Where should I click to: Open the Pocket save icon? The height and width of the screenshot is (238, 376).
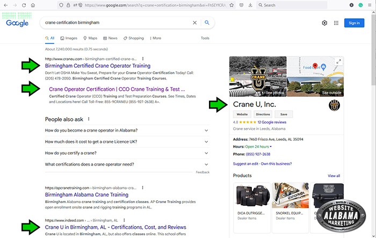coord(242,5)
